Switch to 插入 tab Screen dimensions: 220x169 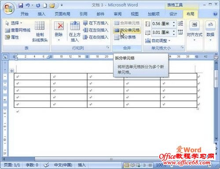pos(41,14)
